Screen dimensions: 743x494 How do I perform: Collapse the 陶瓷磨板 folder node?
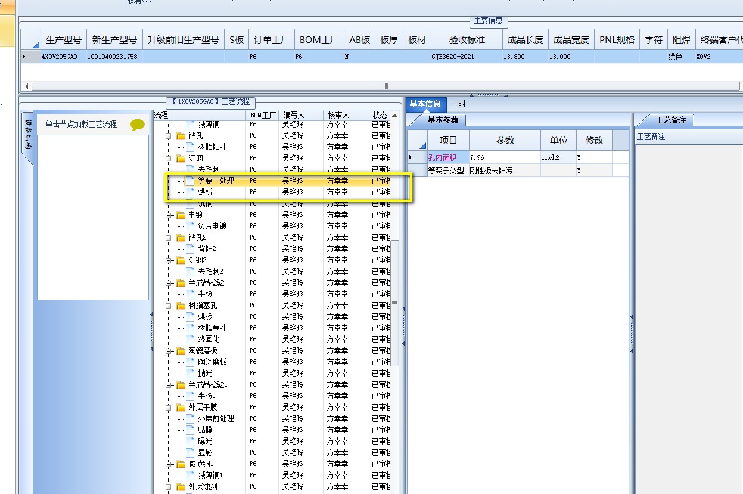[169, 351]
